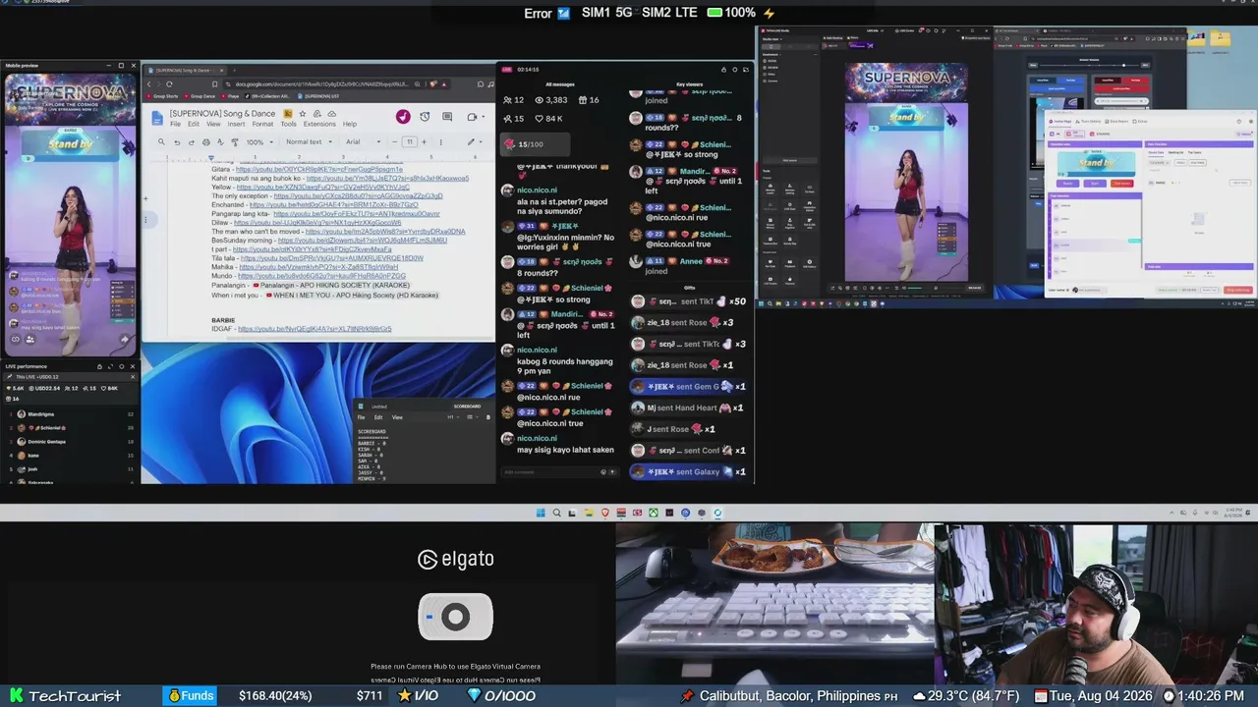The height and width of the screenshot is (707, 1258).
Task: Select the [SUPERNOVA] Song & Dance browser tab
Action: pyautogui.click(x=183, y=70)
